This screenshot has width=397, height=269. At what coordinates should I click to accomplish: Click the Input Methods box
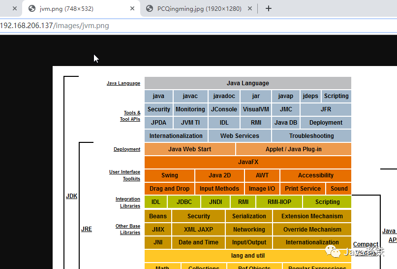point(219,189)
